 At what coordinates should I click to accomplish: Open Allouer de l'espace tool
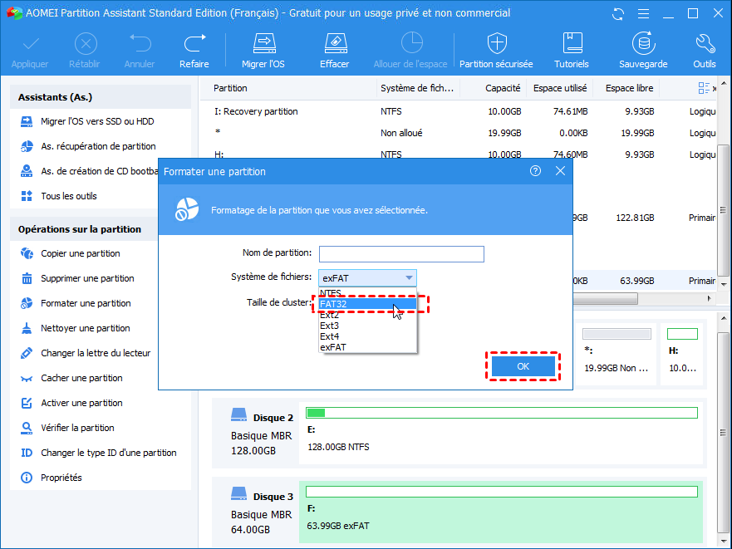tap(410, 51)
